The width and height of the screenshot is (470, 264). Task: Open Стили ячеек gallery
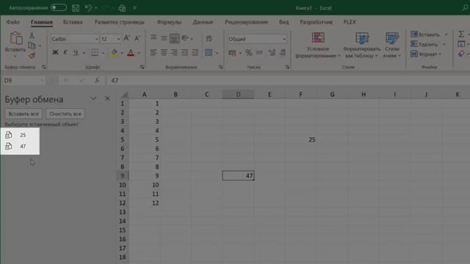tap(391, 45)
